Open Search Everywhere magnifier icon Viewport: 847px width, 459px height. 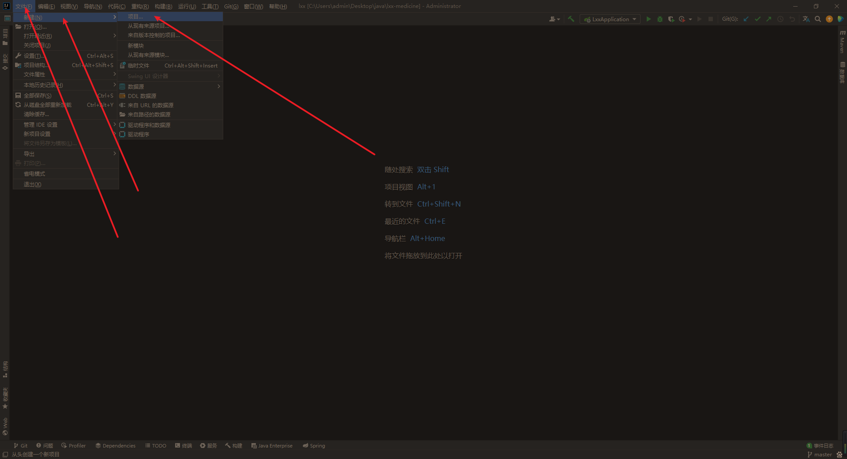click(x=818, y=19)
